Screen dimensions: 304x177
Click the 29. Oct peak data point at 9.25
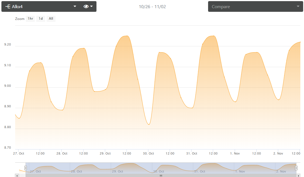point(127,36)
